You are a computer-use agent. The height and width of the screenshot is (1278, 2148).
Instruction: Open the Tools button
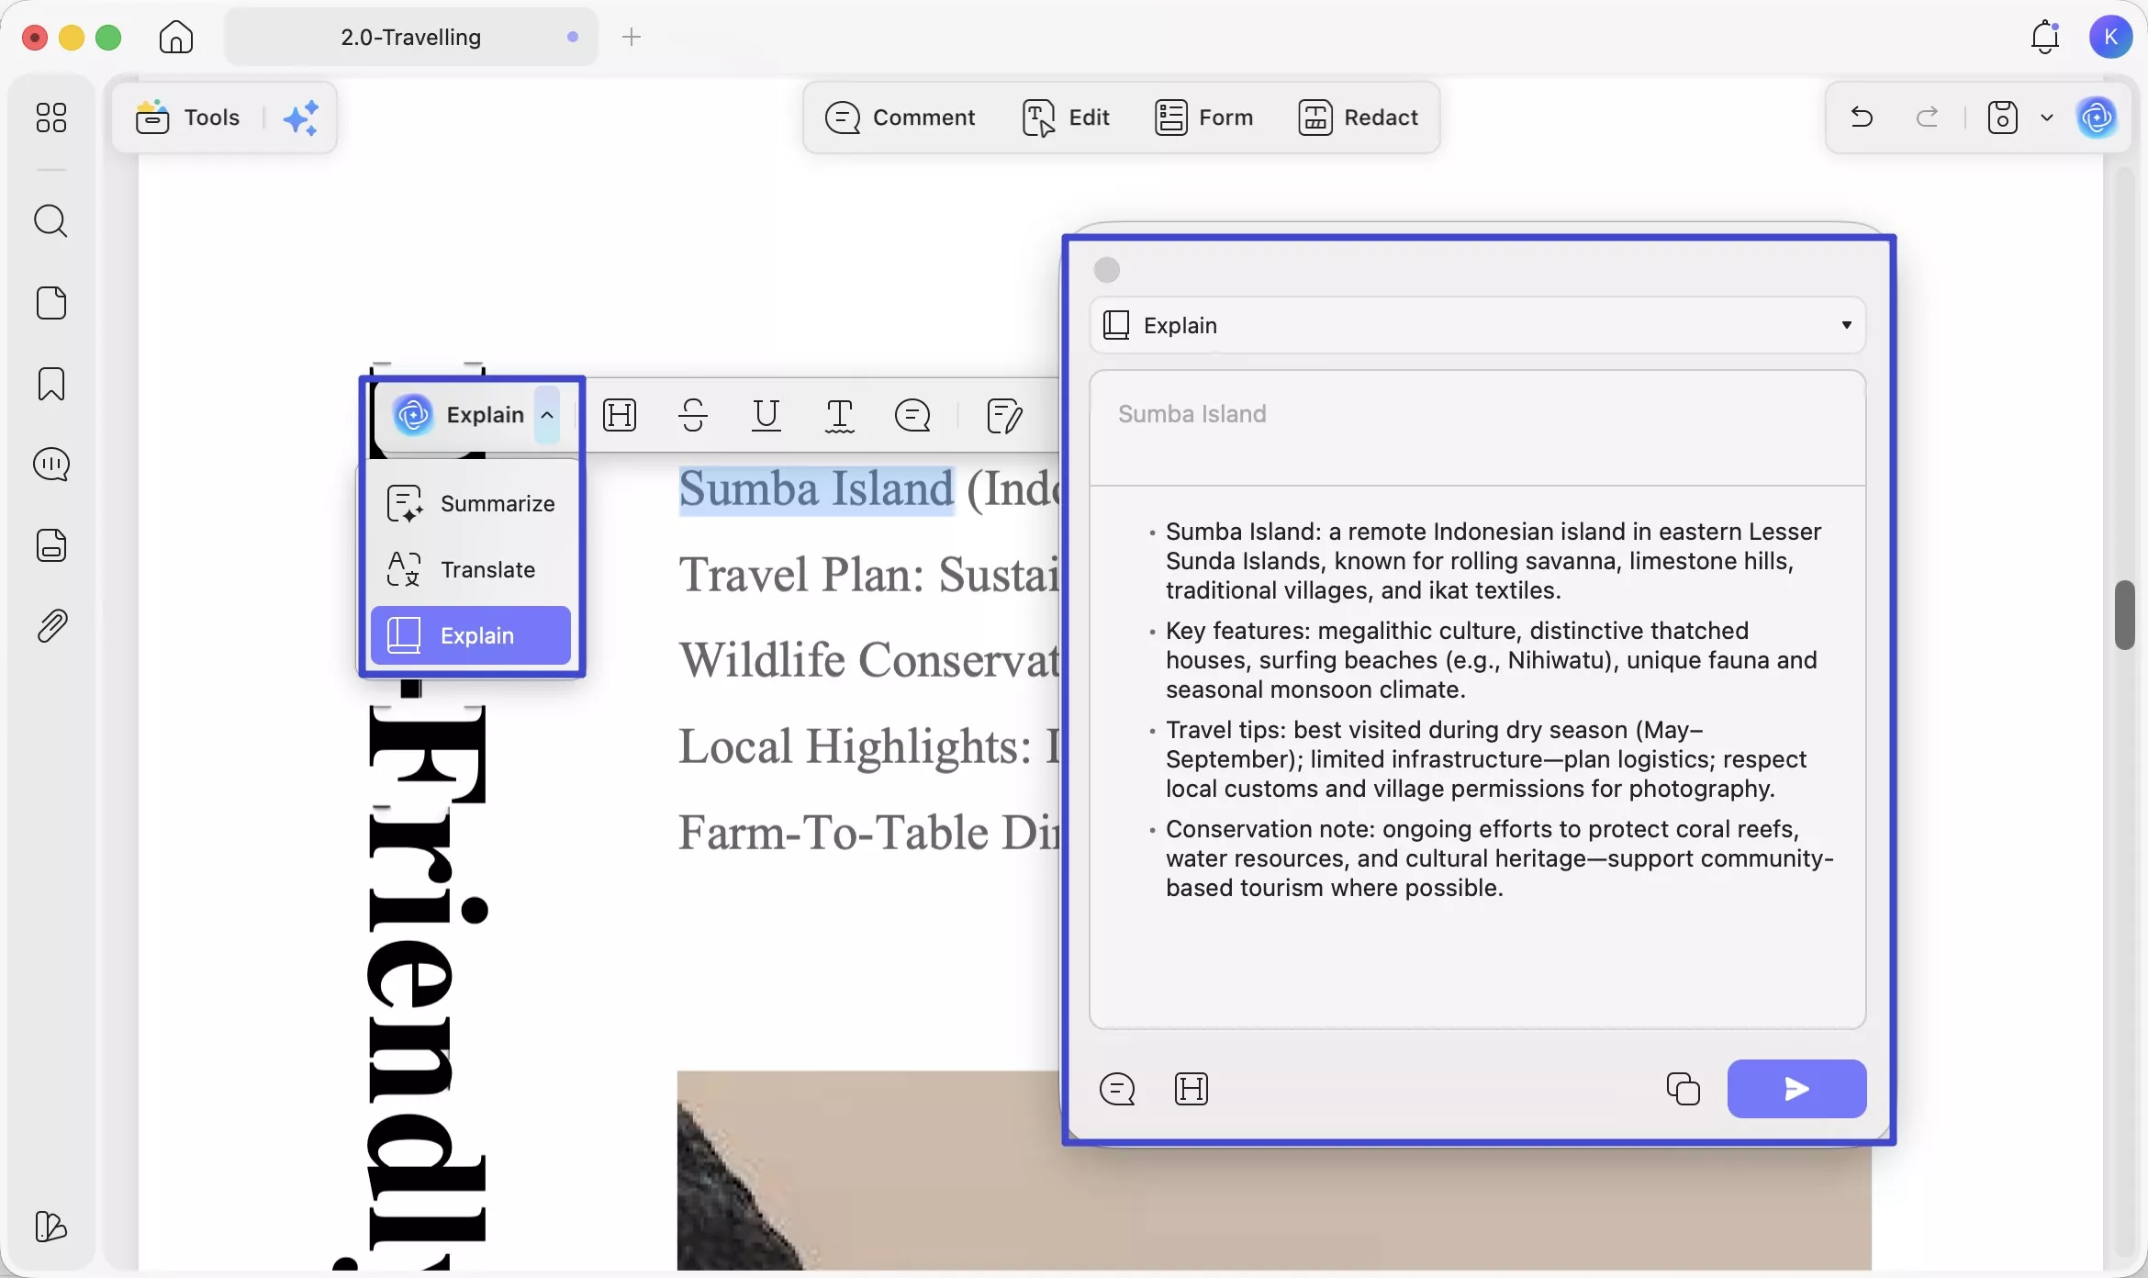[189, 118]
